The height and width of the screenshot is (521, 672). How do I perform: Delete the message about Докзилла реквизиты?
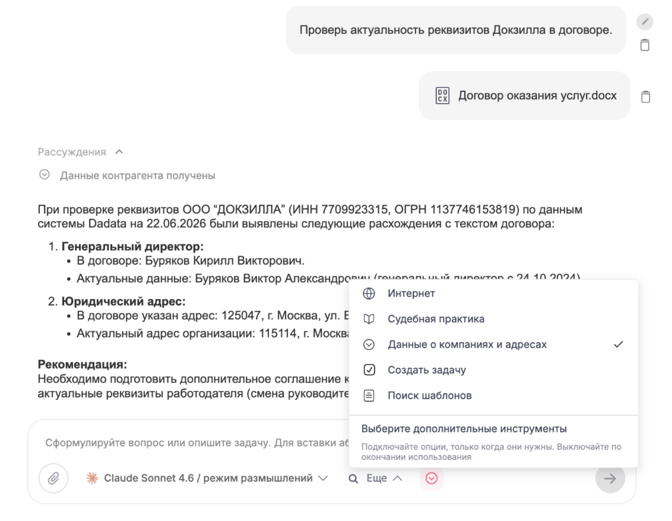pyautogui.click(x=645, y=45)
